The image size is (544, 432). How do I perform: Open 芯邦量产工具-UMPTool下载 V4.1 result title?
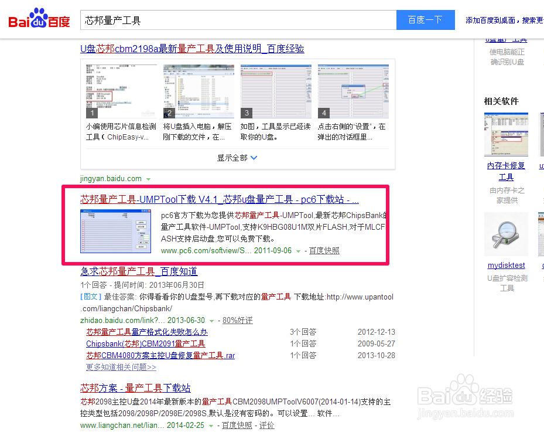(x=219, y=199)
